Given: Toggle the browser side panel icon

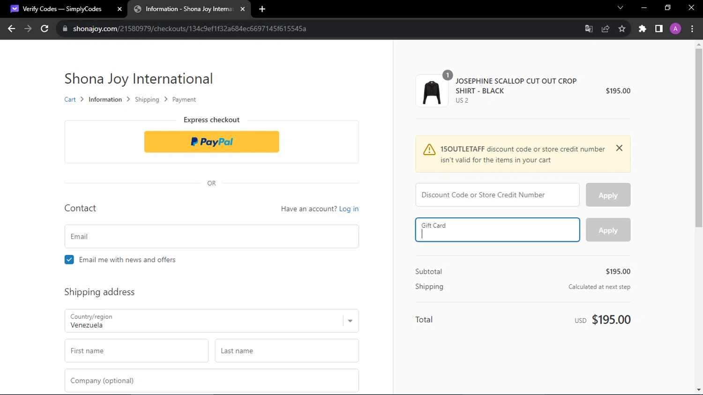Looking at the screenshot, I should tap(659, 29).
